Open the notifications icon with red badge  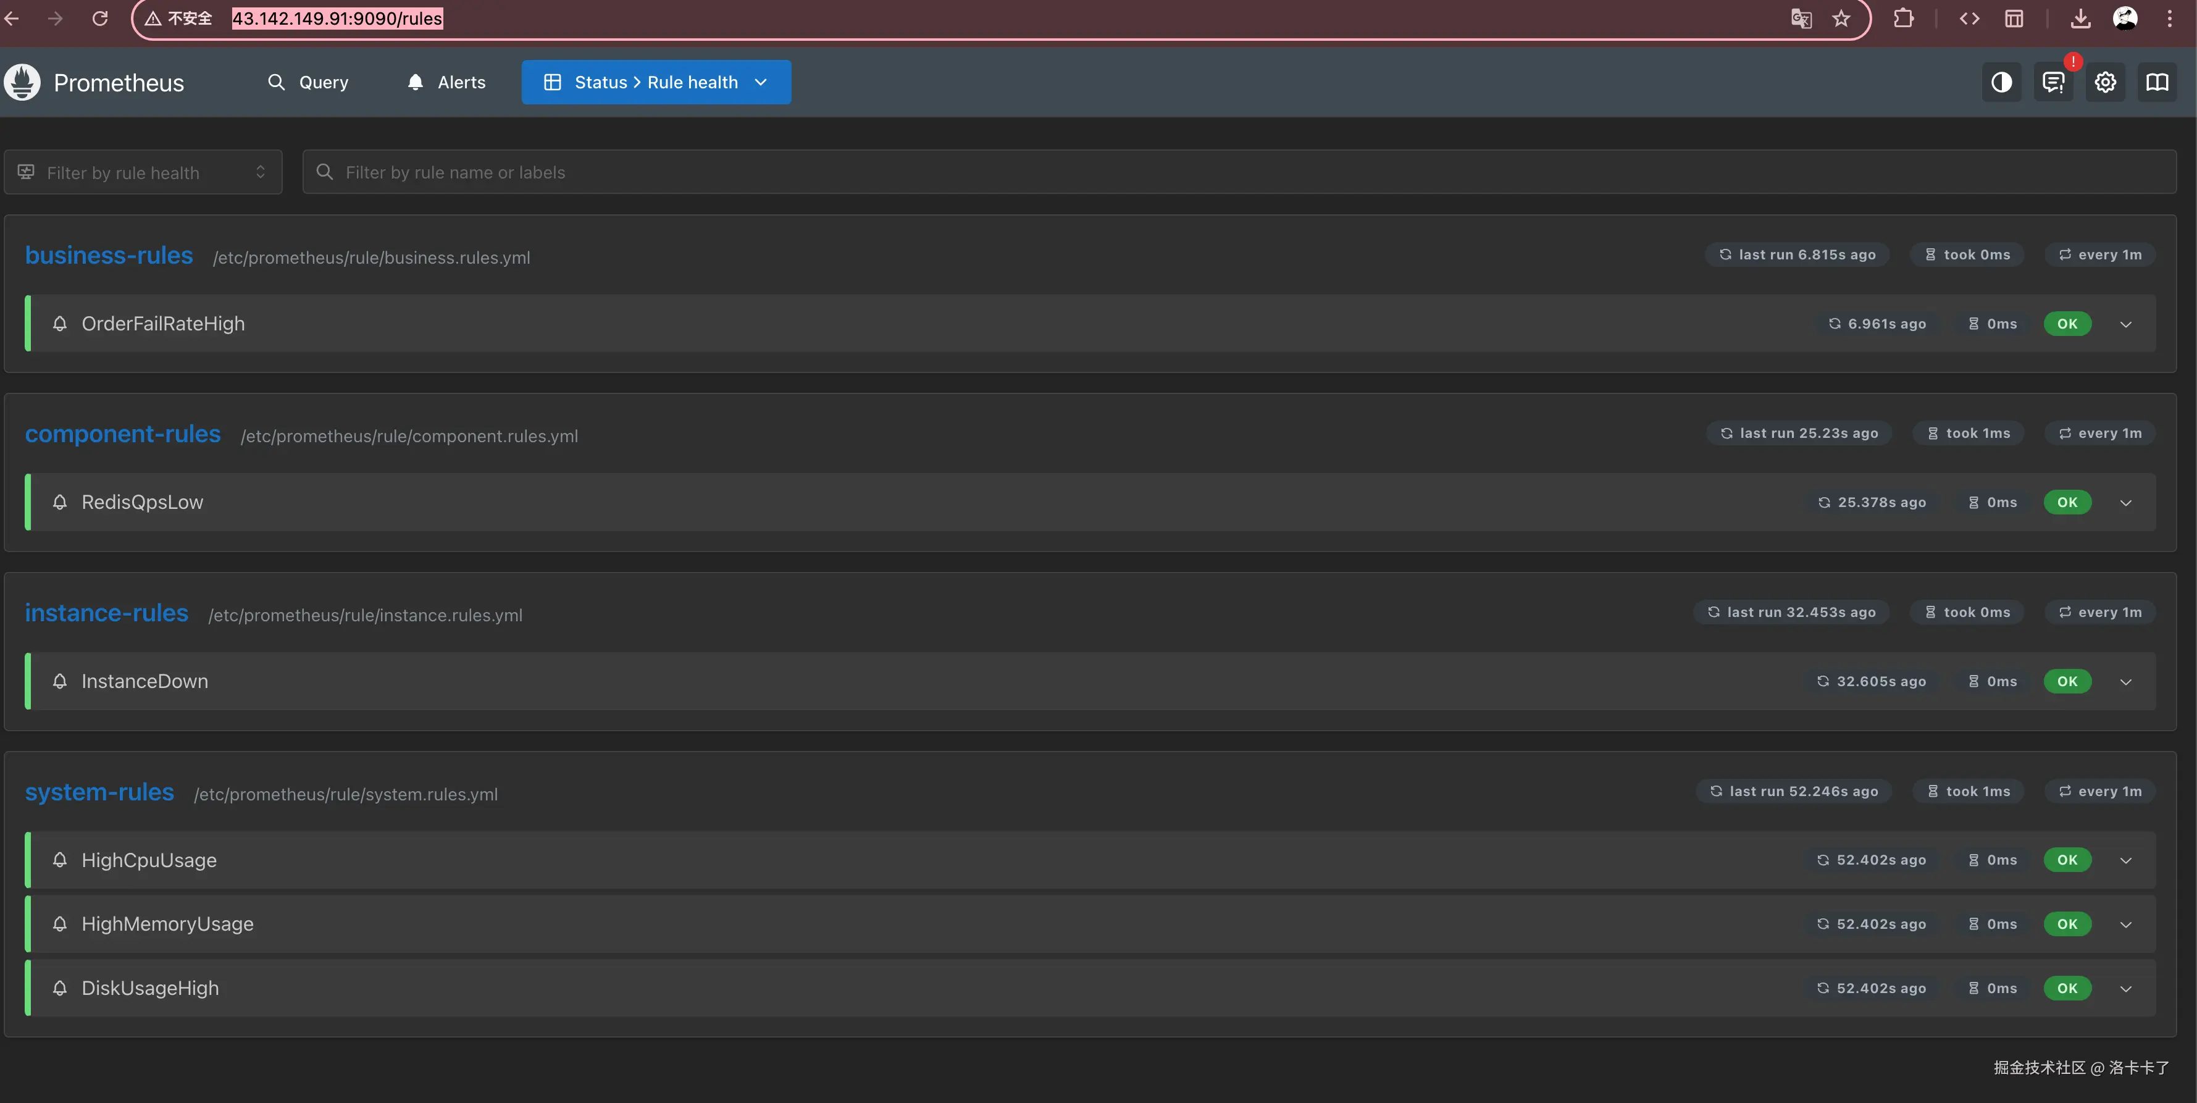[x=2053, y=83]
